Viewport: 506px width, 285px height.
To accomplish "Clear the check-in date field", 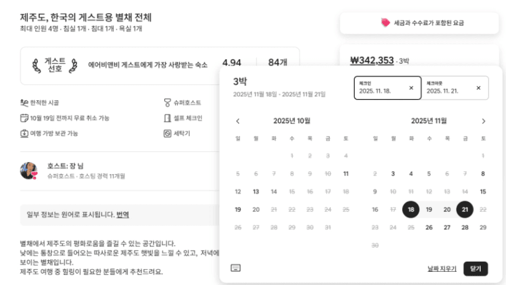I will click(411, 88).
